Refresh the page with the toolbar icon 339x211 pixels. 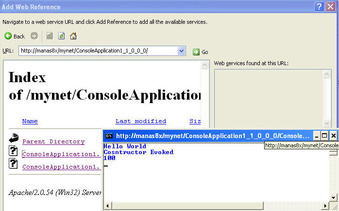click(62, 36)
